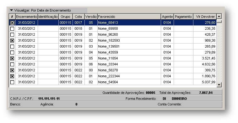Screen dimensions: 238x123
Task: Click the vertical scrollbar thumb
Action: pyautogui.click(x=219, y=22)
